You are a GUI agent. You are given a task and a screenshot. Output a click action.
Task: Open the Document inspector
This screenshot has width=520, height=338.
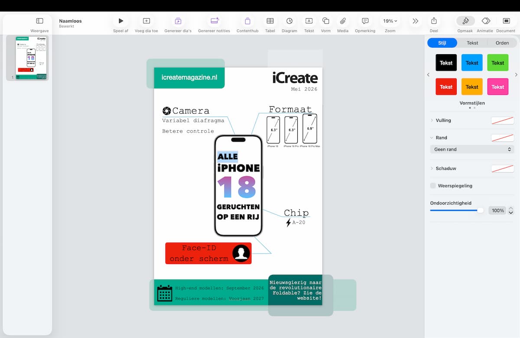(506, 21)
